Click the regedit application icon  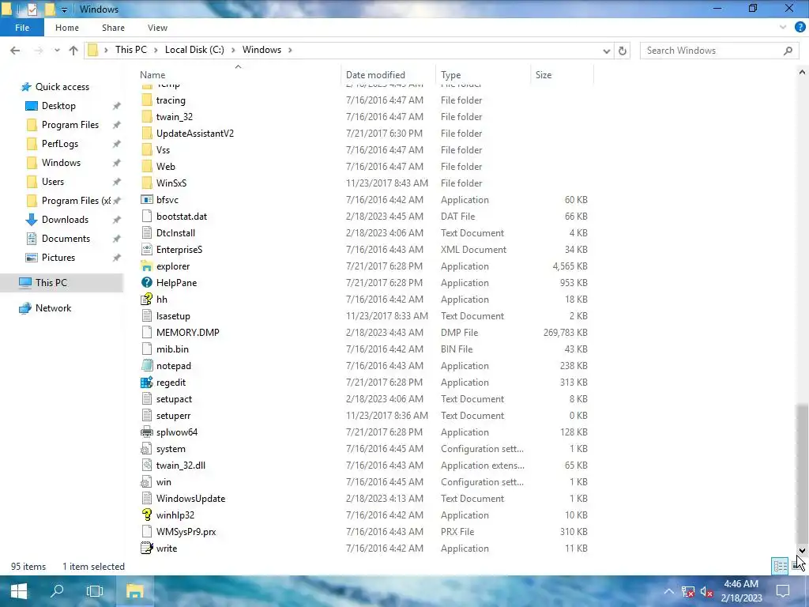[x=146, y=383]
